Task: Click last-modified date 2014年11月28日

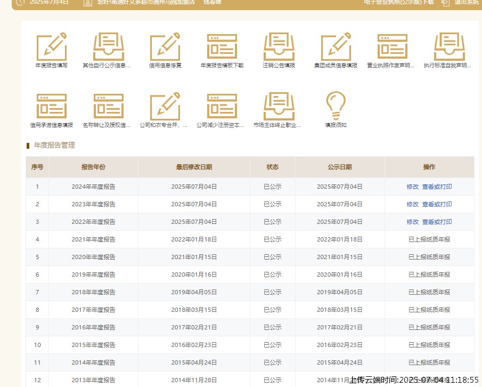Action: click(194, 380)
